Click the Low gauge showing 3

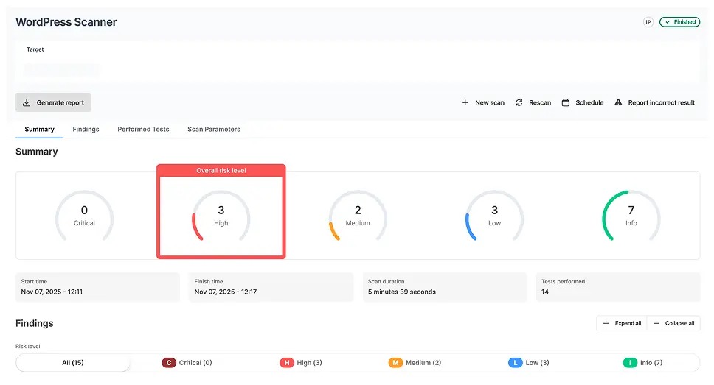pyautogui.click(x=494, y=216)
